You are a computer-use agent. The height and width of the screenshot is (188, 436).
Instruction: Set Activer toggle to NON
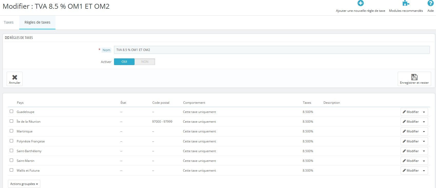coord(145,62)
